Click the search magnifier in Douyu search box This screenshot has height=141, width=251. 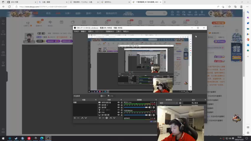(164, 13)
